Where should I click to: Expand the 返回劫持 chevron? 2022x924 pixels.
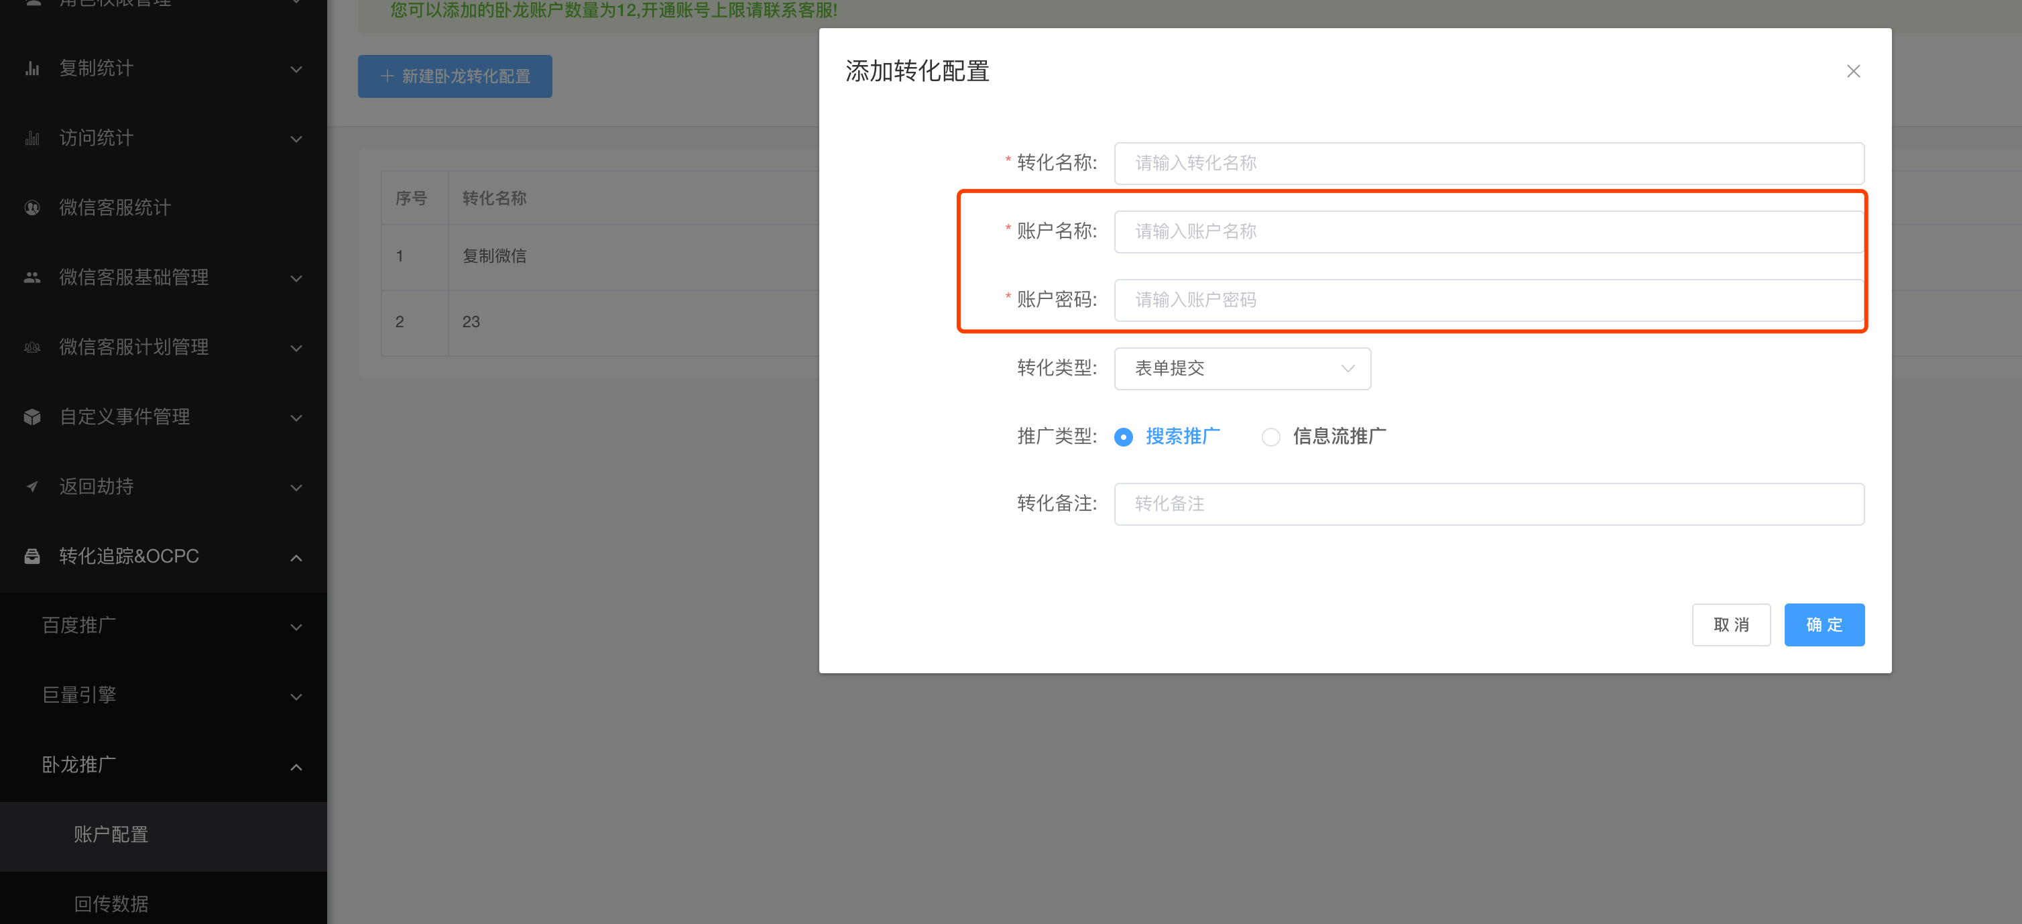click(296, 487)
